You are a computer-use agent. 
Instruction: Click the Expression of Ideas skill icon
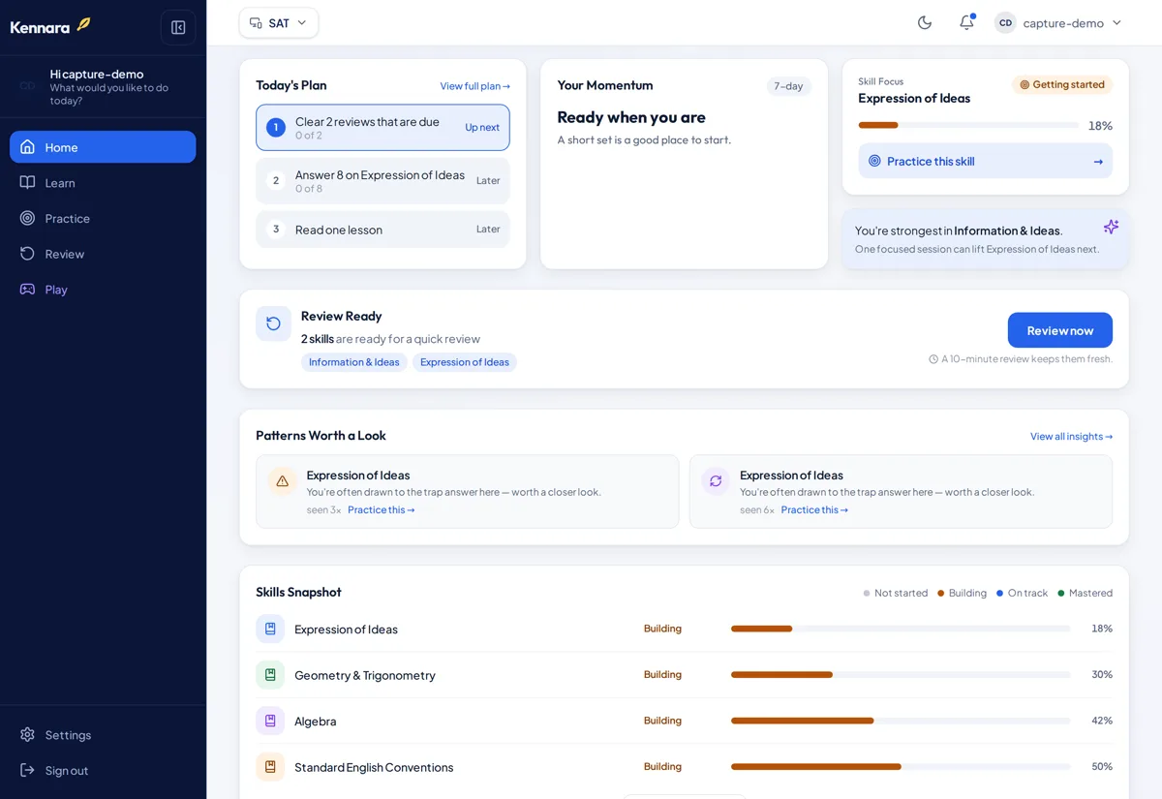270,629
